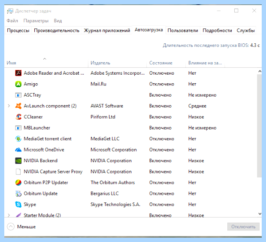Select the MediaGet torrent client name
The image size is (266, 242).
click(48, 139)
